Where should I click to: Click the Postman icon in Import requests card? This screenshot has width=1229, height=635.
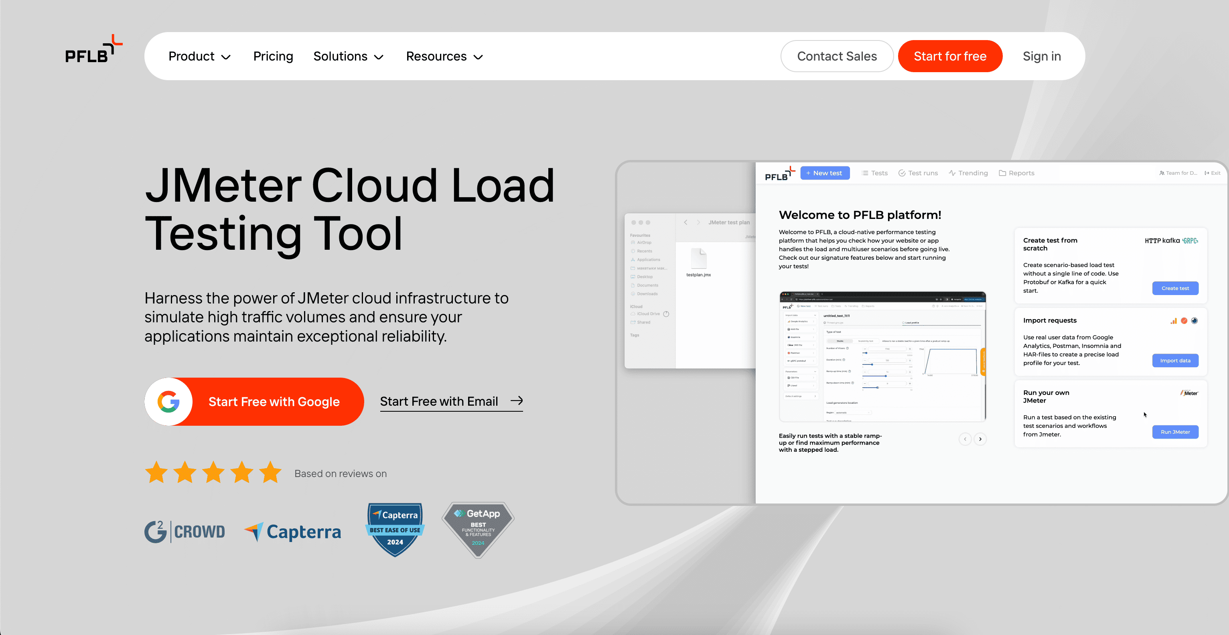[x=1184, y=321]
